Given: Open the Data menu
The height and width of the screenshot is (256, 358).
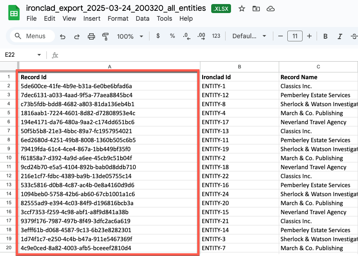Looking at the screenshot, I should coord(142,18).
